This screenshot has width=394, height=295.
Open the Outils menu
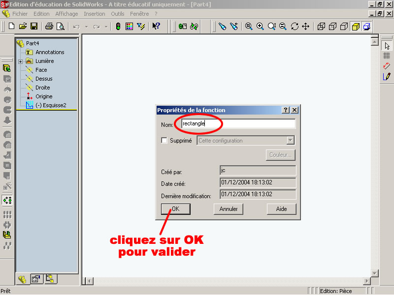118,14
